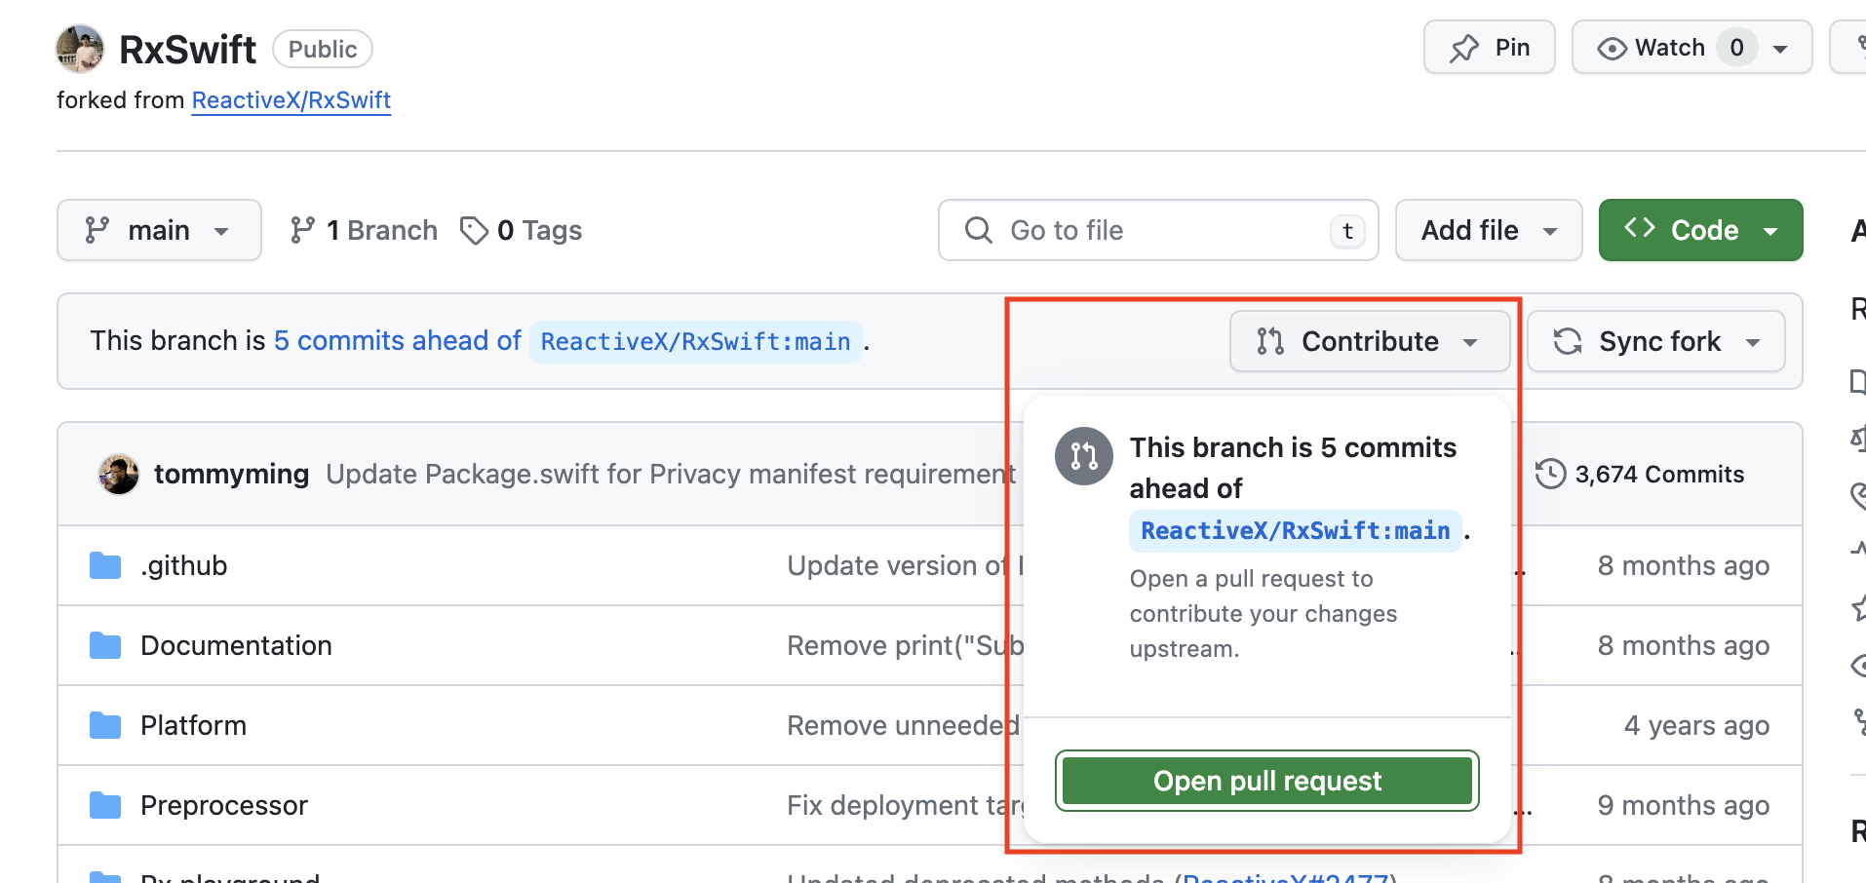
Task: Focus the Go to file search field
Action: click(1158, 230)
